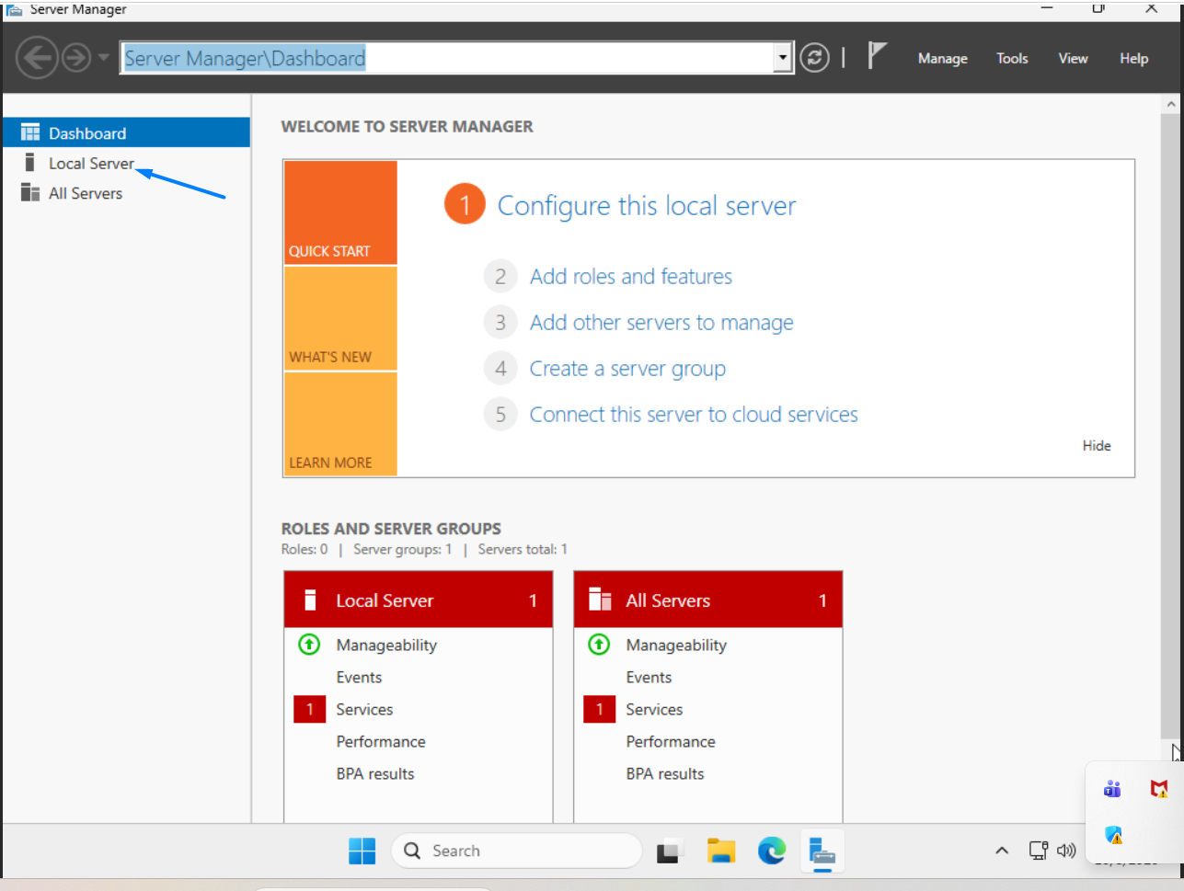Open the Quick Start tile
Screen dimensions: 1184x891
340,212
